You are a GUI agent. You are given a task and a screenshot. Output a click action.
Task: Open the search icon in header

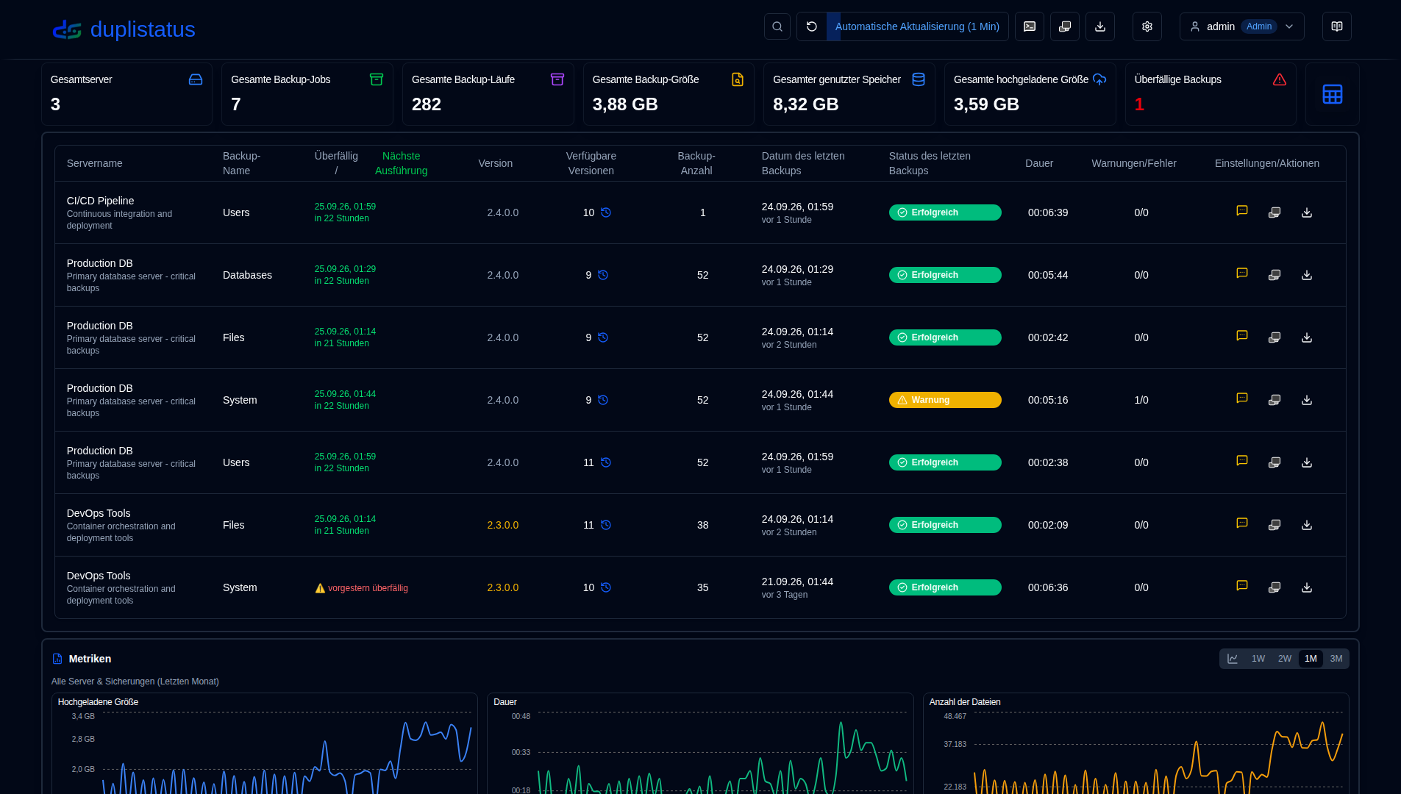tap(777, 26)
